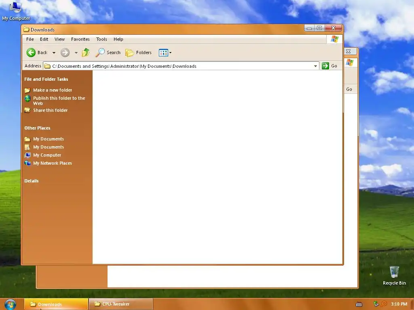Expand the address bar dropdown
414x310 pixels.
315,66
